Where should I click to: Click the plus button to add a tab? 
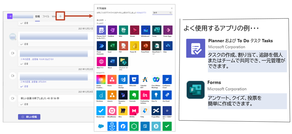(x=60, y=16)
